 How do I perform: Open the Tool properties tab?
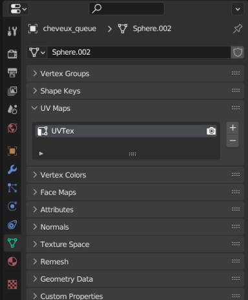coord(12,32)
